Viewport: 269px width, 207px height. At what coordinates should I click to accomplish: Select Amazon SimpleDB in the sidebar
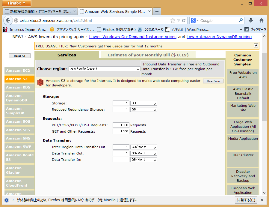click(19, 111)
